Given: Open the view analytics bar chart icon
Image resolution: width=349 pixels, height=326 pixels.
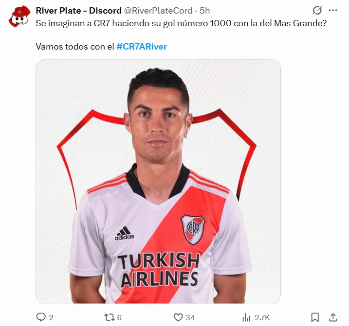Looking at the screenshot, I should (x=246, y=317).
